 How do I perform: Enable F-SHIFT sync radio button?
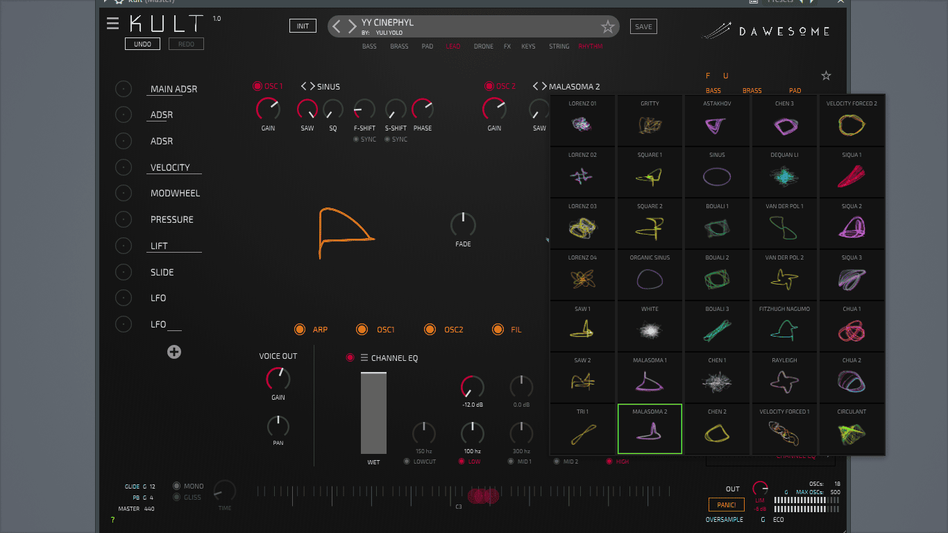pyautogui.click(x=356, y=139)
